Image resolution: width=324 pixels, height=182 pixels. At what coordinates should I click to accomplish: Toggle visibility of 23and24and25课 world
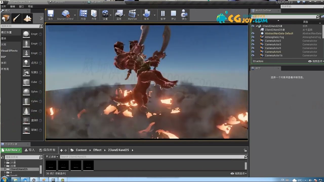coord(253,26)
